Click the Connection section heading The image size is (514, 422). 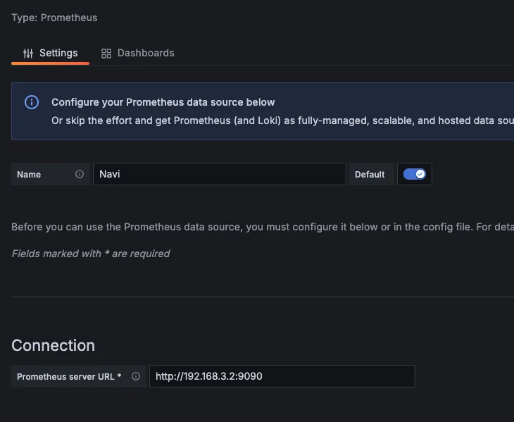coord(53,346)
